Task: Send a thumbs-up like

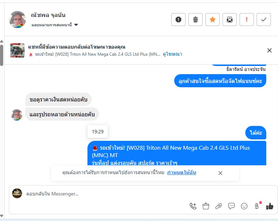Action: tap(270, 206)
